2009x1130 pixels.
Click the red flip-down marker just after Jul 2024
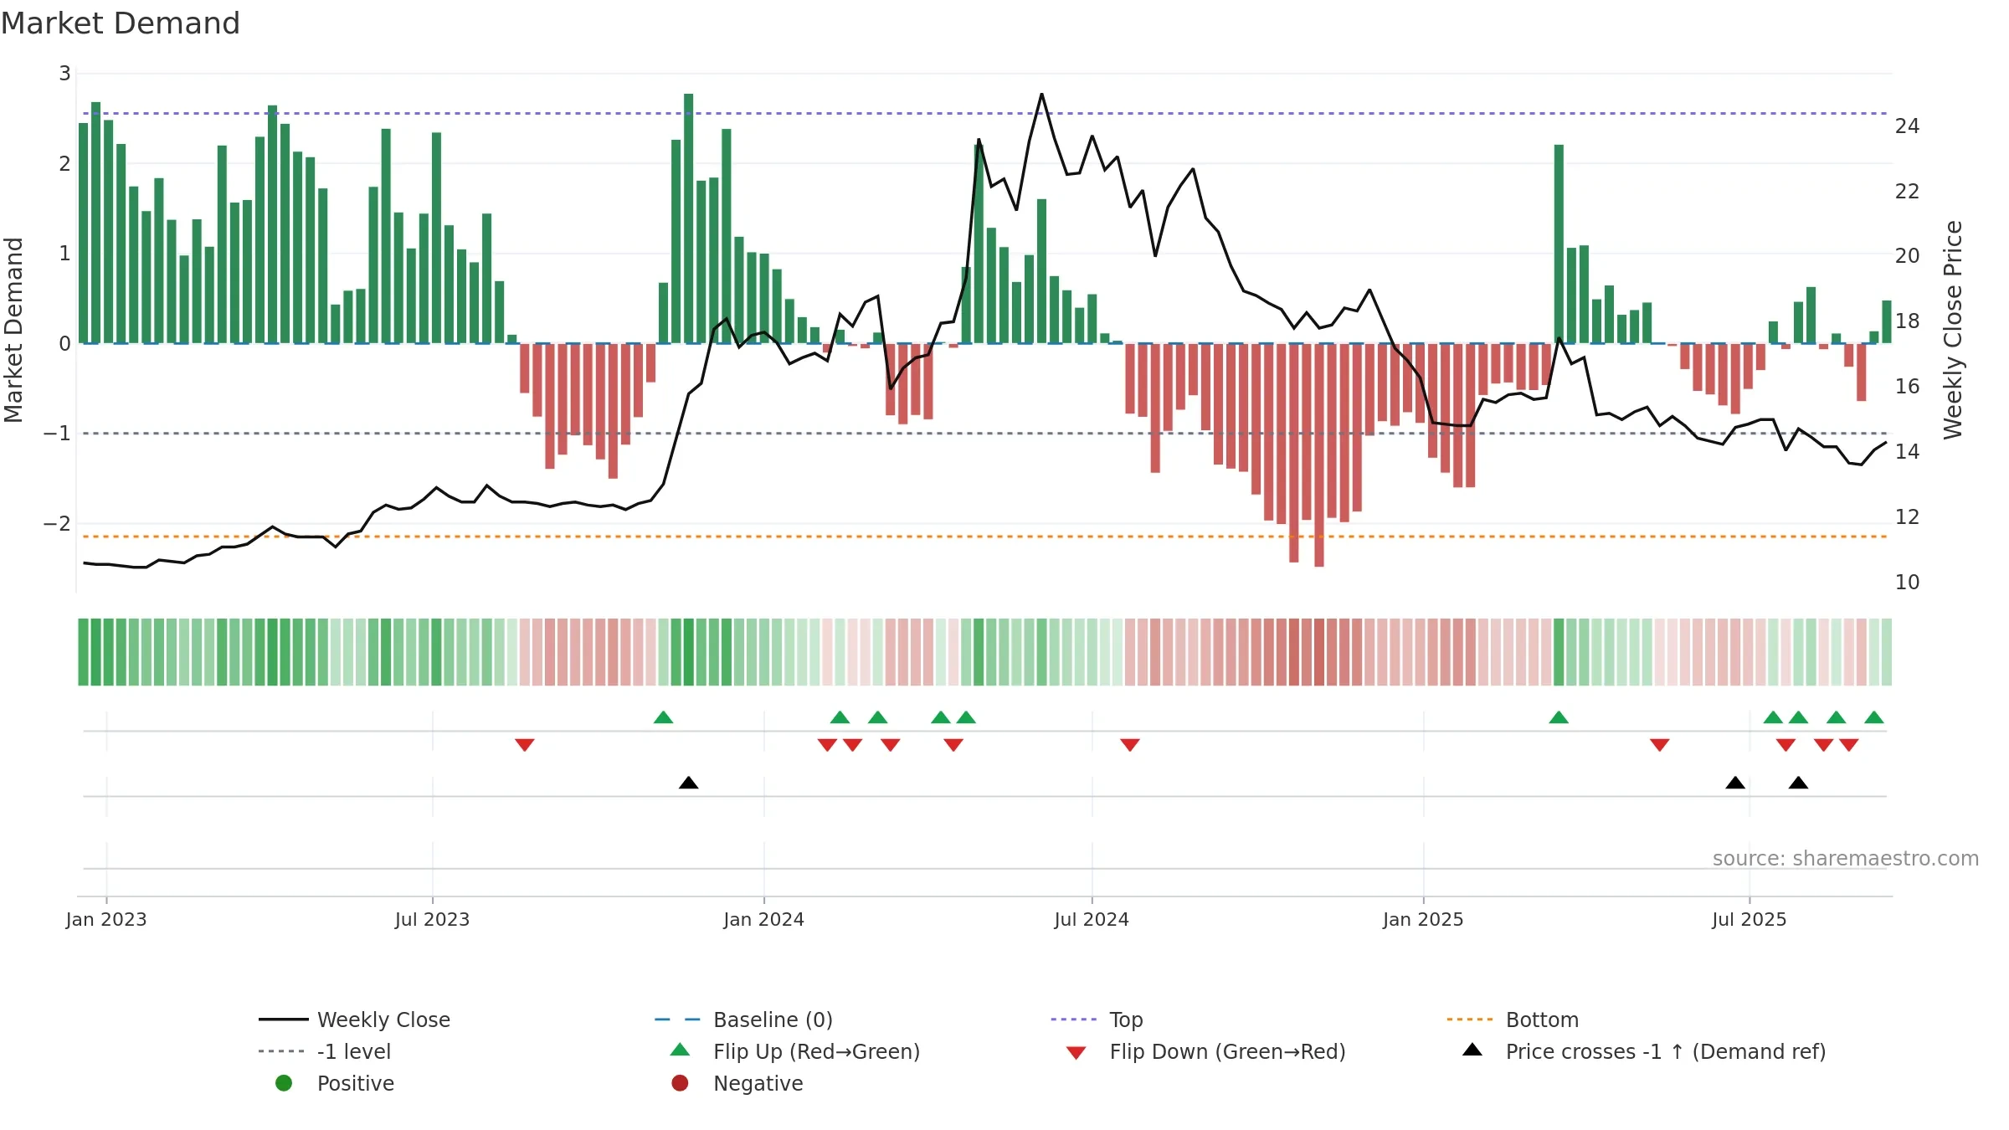pyautogui.click(x=1130, y=745)
